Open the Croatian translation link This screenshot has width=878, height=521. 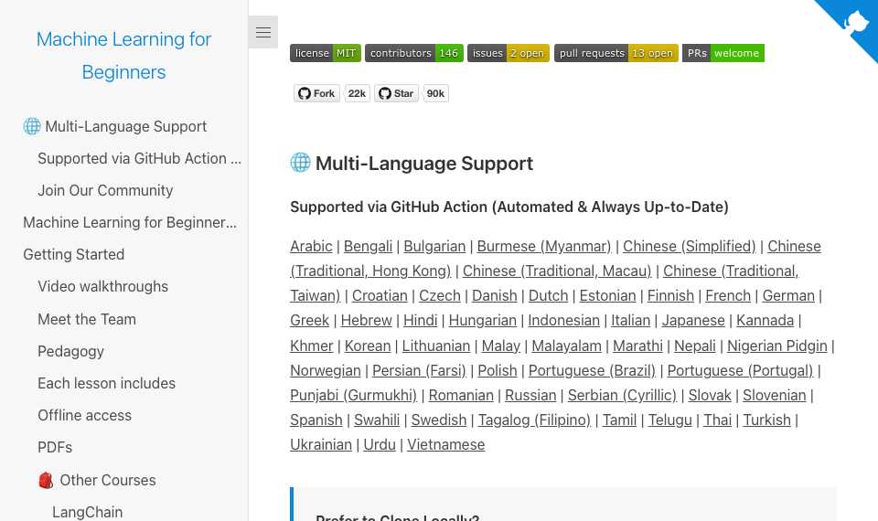point(380,295)
